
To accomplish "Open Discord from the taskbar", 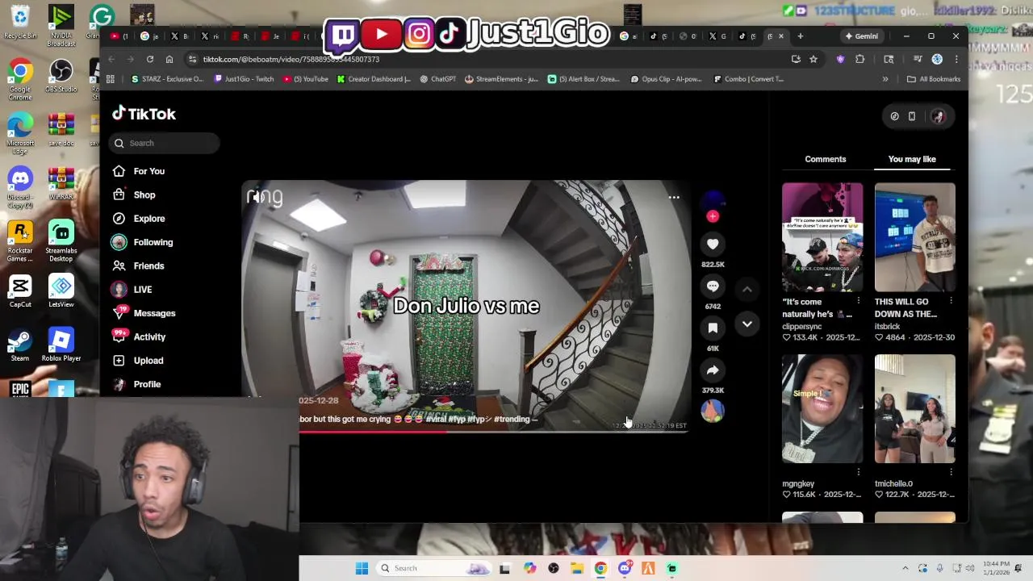I will click(x=625, y=568).
